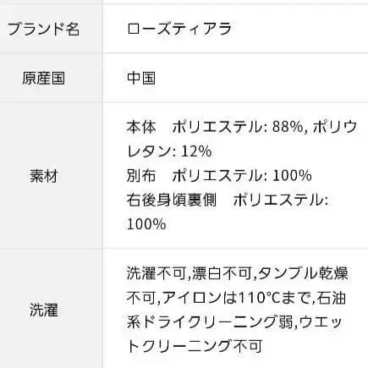Click the word タンブル乾燥
This screenshot has height=368, width=368.
point(303,273)
